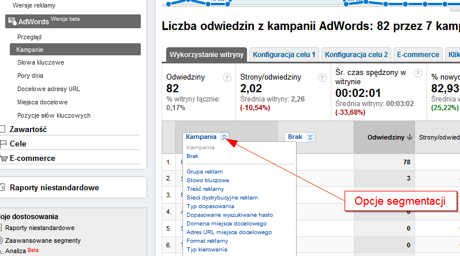
Task: Choose Grupa reklam in the dropdown list
Action: [x=204, y=171]
